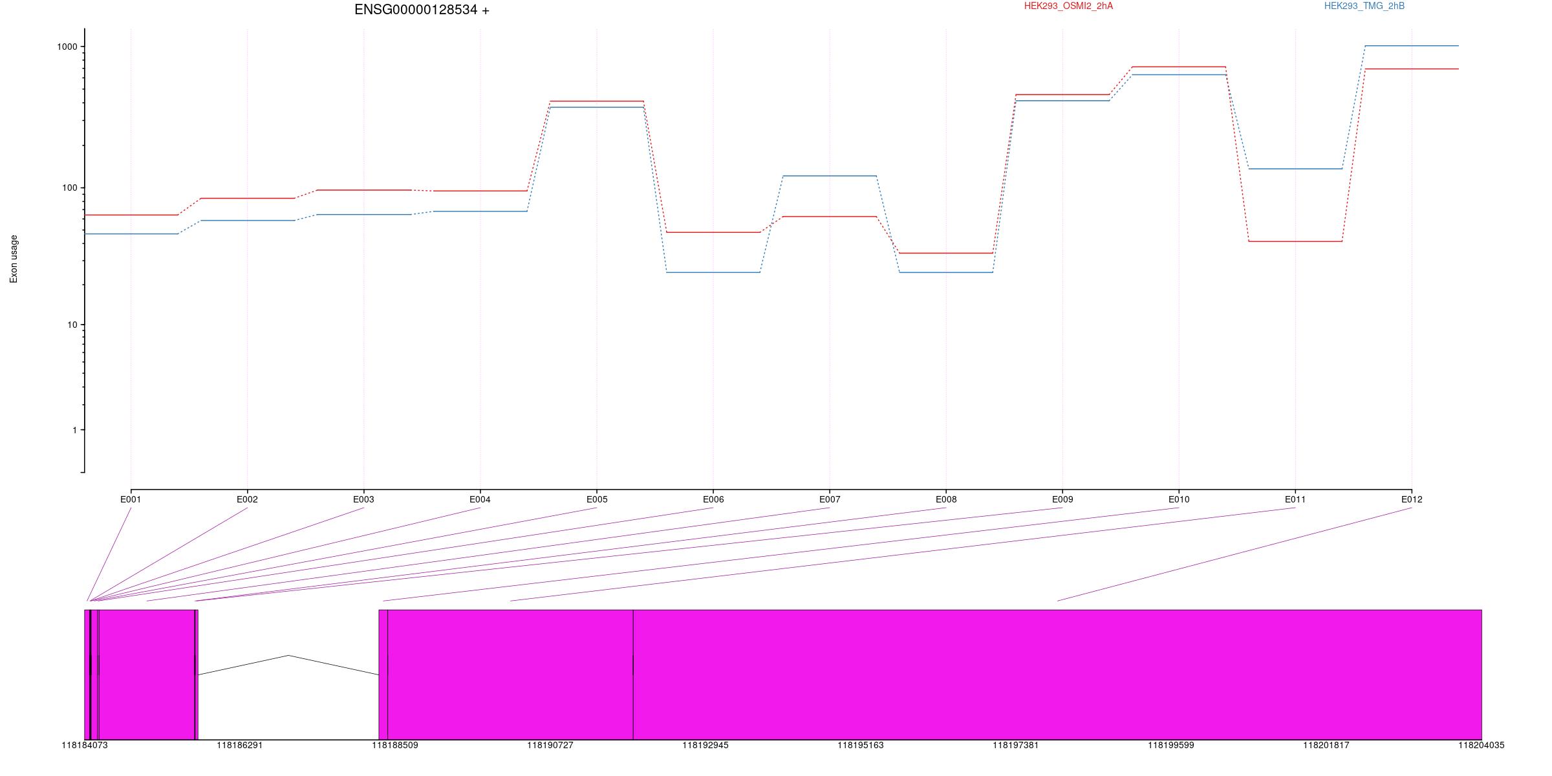Click y-axis tick value 1000
Viewport: 1552px width, 776px height.
(67, 47)
